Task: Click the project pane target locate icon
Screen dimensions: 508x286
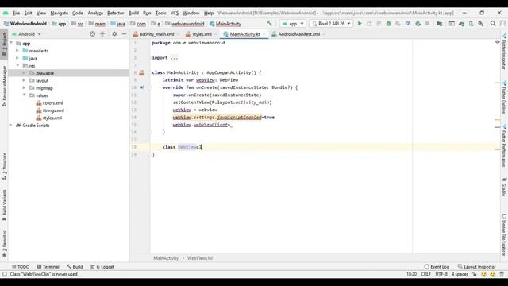Action: point(92,33)
